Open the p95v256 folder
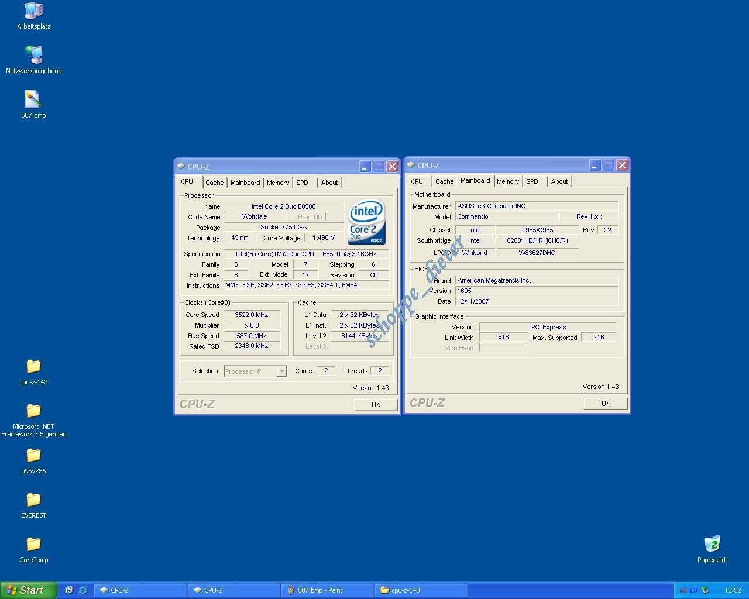This screenshot has width=749, height=599. [x=33, y=460]
